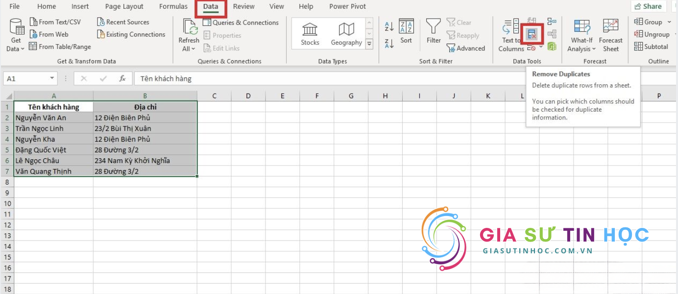The image size is (678, 294).
Task: Open the green Manage Data Model icon
Action: click(x=552, y=47)
